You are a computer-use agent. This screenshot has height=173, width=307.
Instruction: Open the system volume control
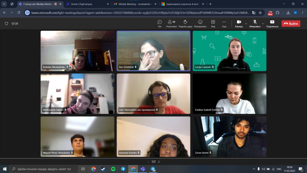(263, 169)
